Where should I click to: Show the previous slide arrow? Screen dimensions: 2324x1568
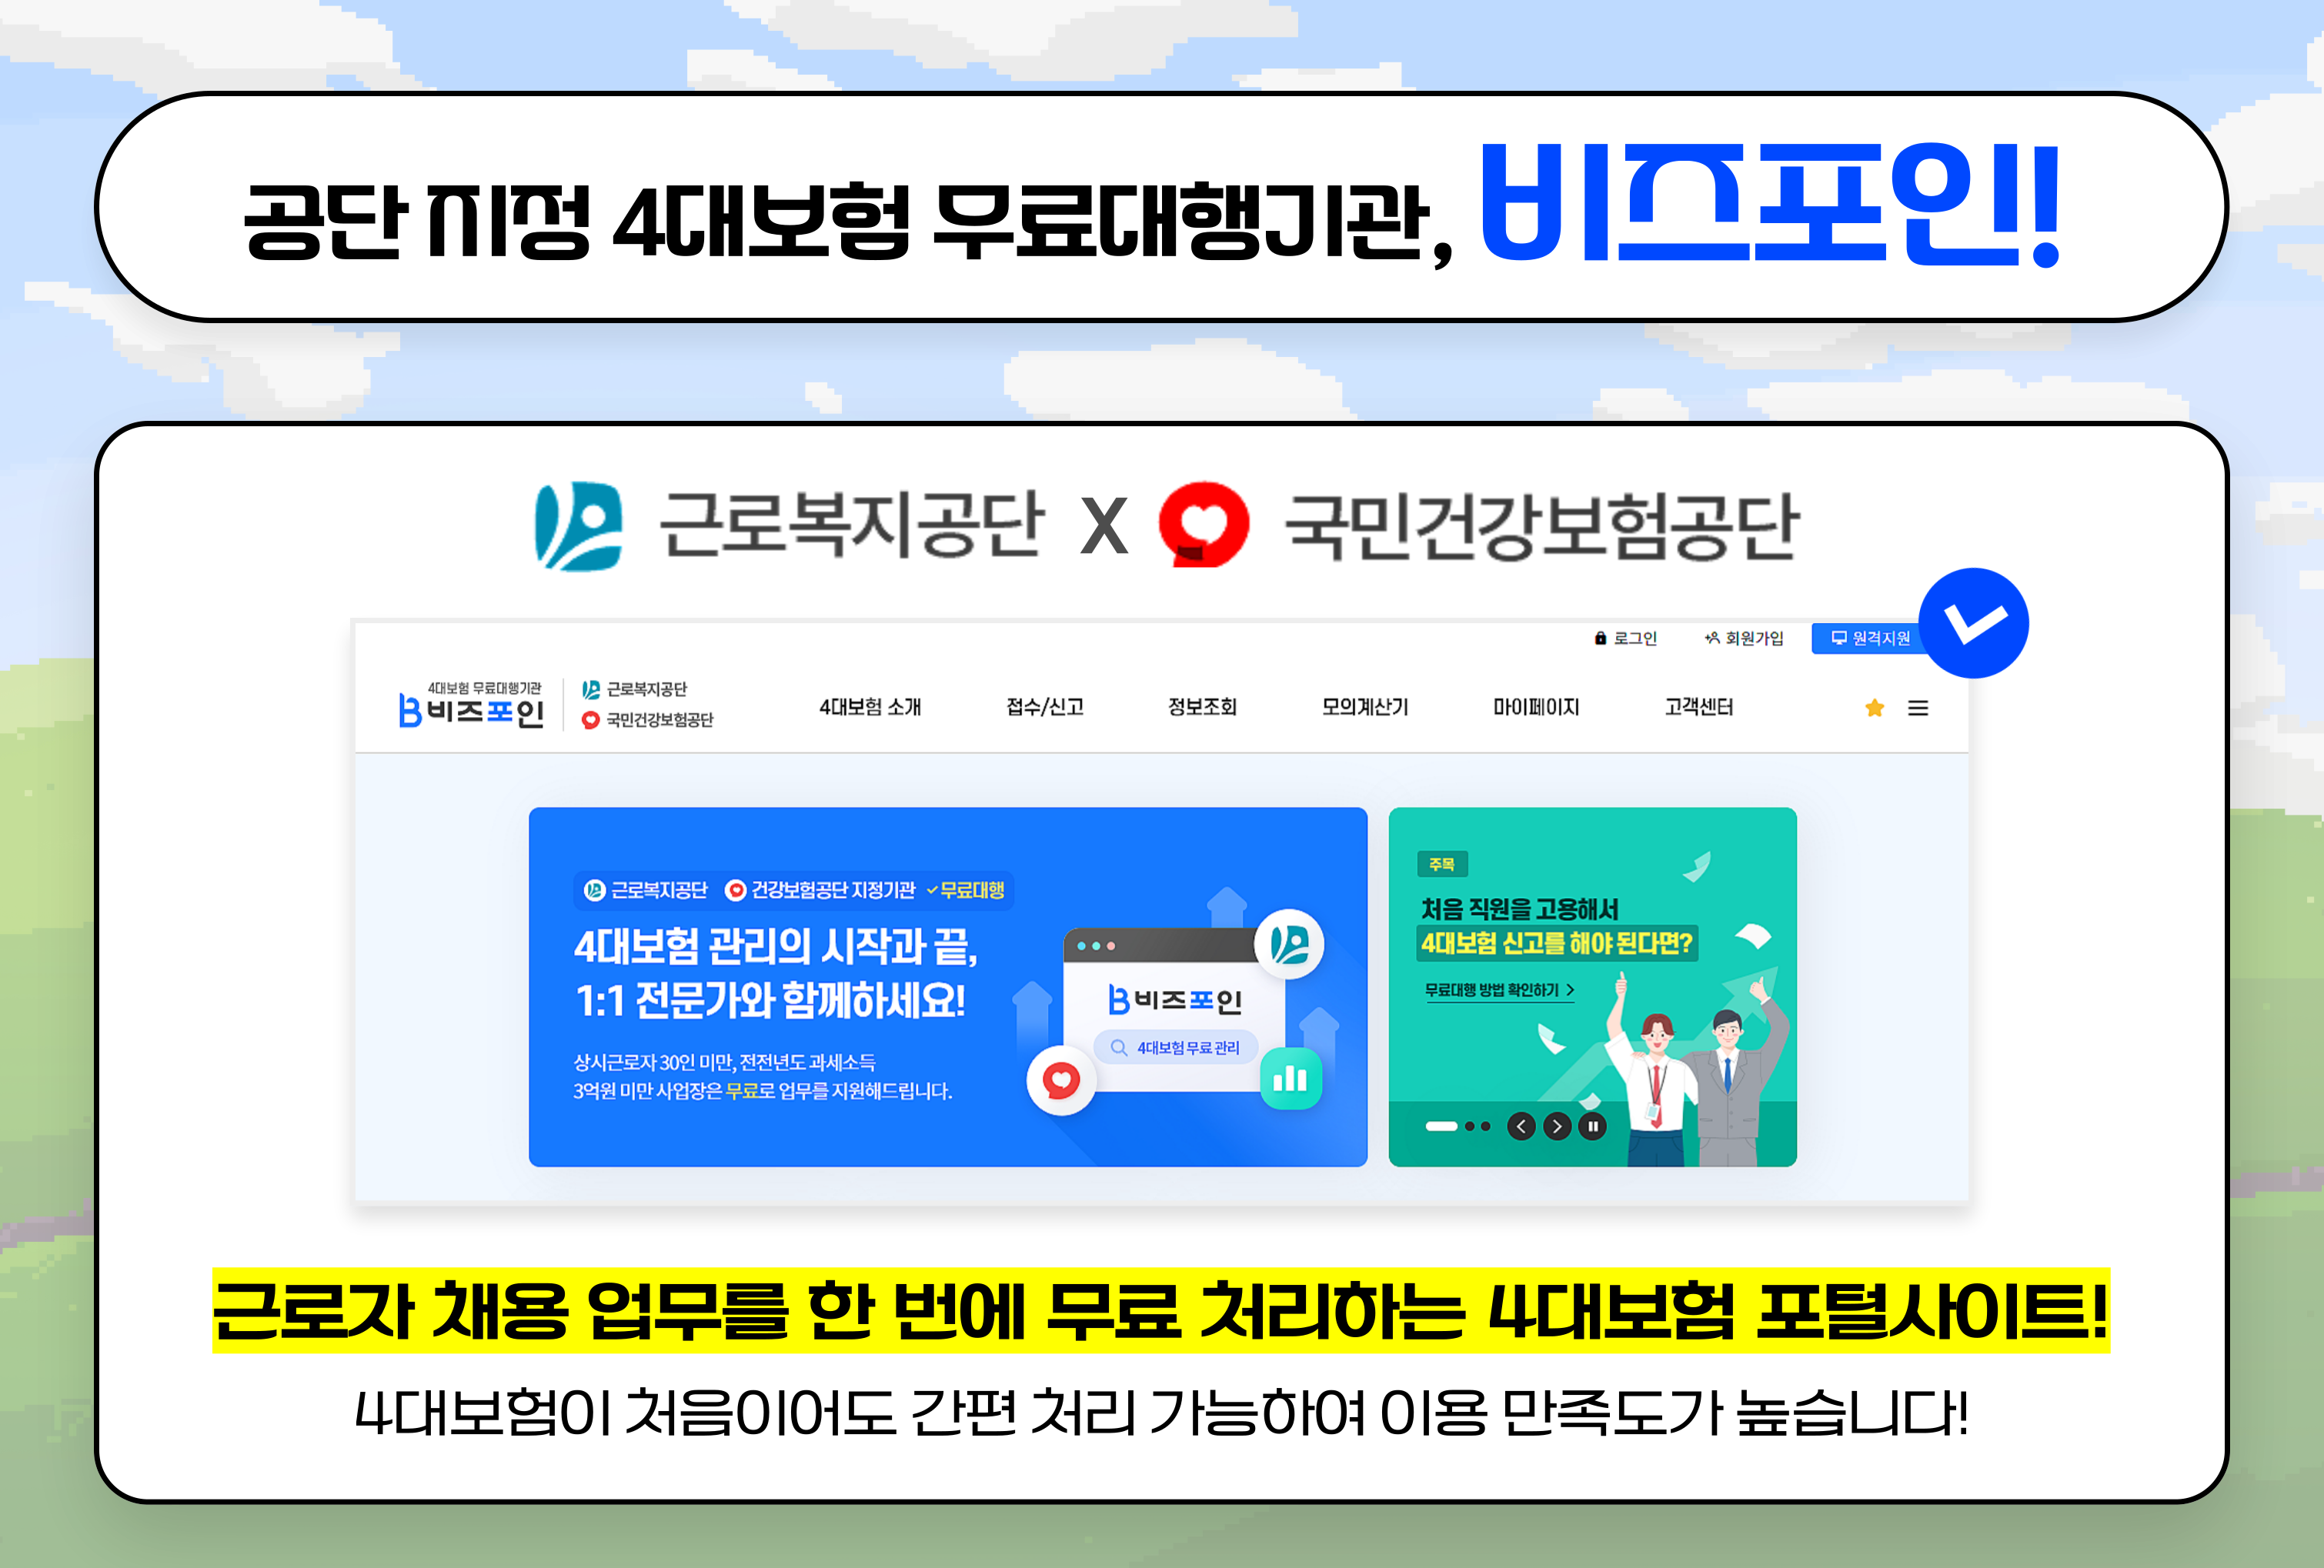coord(1521,1126)
